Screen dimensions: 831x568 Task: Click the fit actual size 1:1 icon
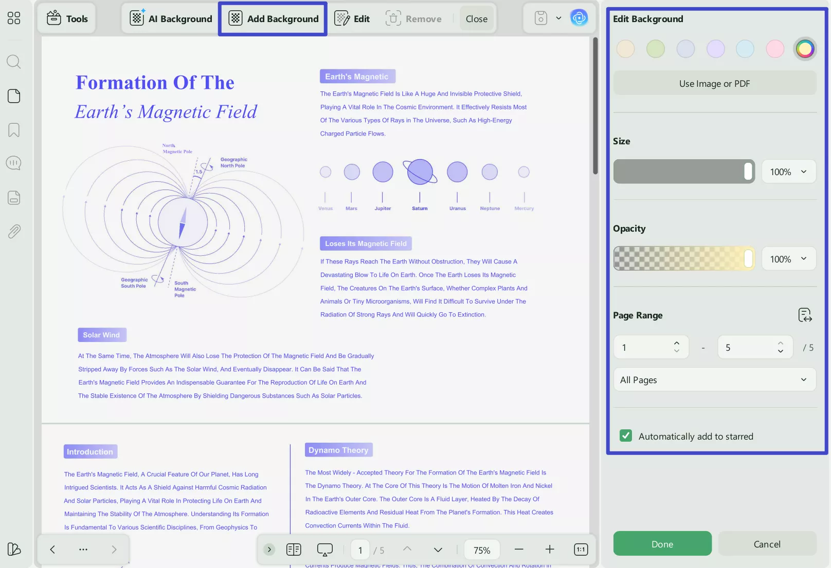pos(581,550)
